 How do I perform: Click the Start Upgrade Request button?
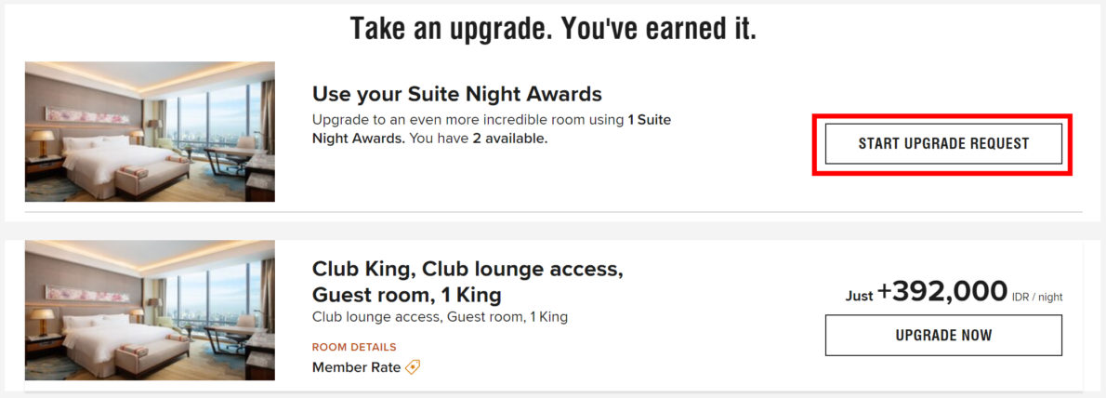[943, 144]
